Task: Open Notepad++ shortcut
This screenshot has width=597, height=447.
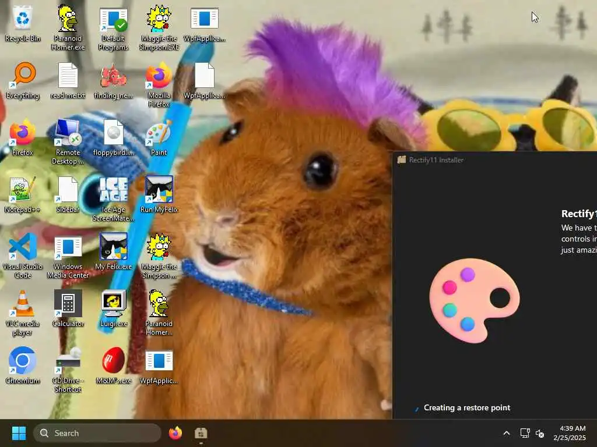Action: (x=23, y=194)
